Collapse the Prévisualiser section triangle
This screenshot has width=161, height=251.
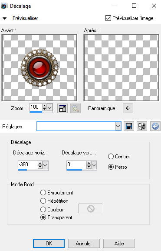click(4, 18)
